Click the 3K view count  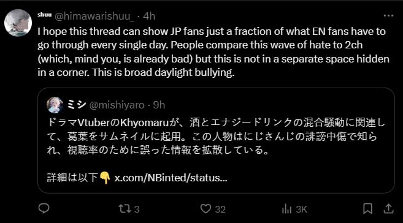tap(301, 209)
